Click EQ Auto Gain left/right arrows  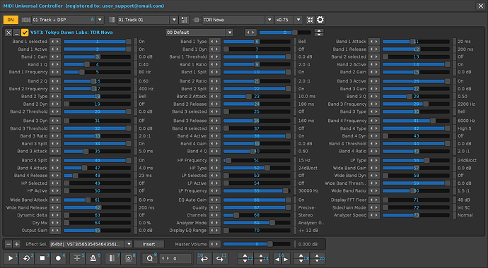tap(215, 200)
